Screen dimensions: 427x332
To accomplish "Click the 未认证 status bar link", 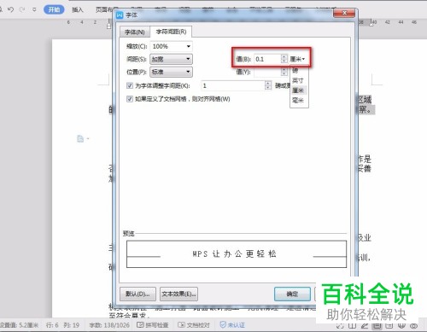I will (232, 325).
